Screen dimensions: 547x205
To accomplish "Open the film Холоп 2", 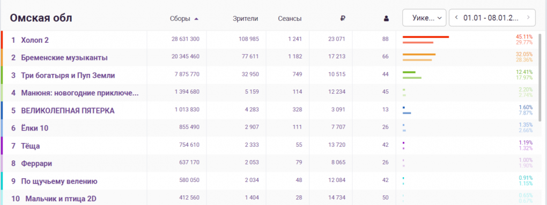I will point(35,40).
